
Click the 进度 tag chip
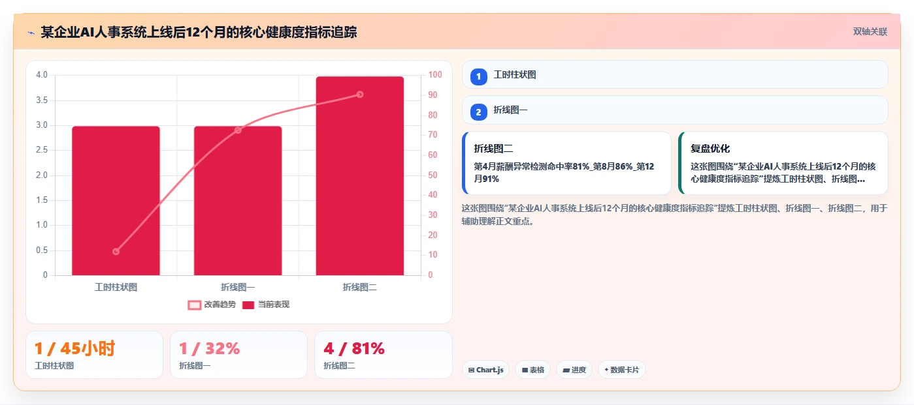tap(574, 370)
